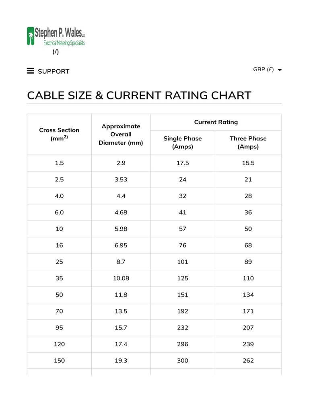Open the SUPPORT menu
The width and height of the screenshot is (309, 412).
point(54,71)
